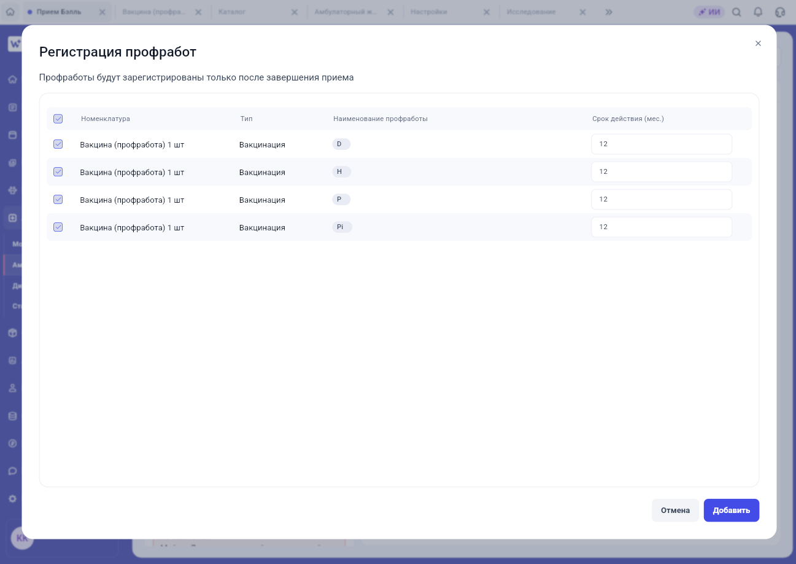The height and width of the screenshot is (564, 796).
Task: Close the Исследование tab
Action: pyautogui.click(x=582, y=12)
